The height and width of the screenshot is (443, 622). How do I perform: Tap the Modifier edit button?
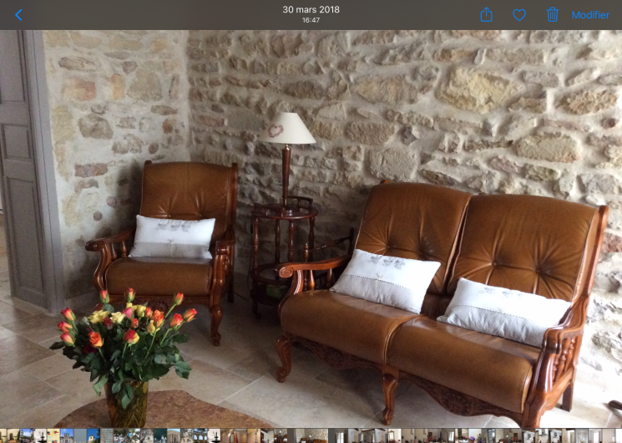590,15
